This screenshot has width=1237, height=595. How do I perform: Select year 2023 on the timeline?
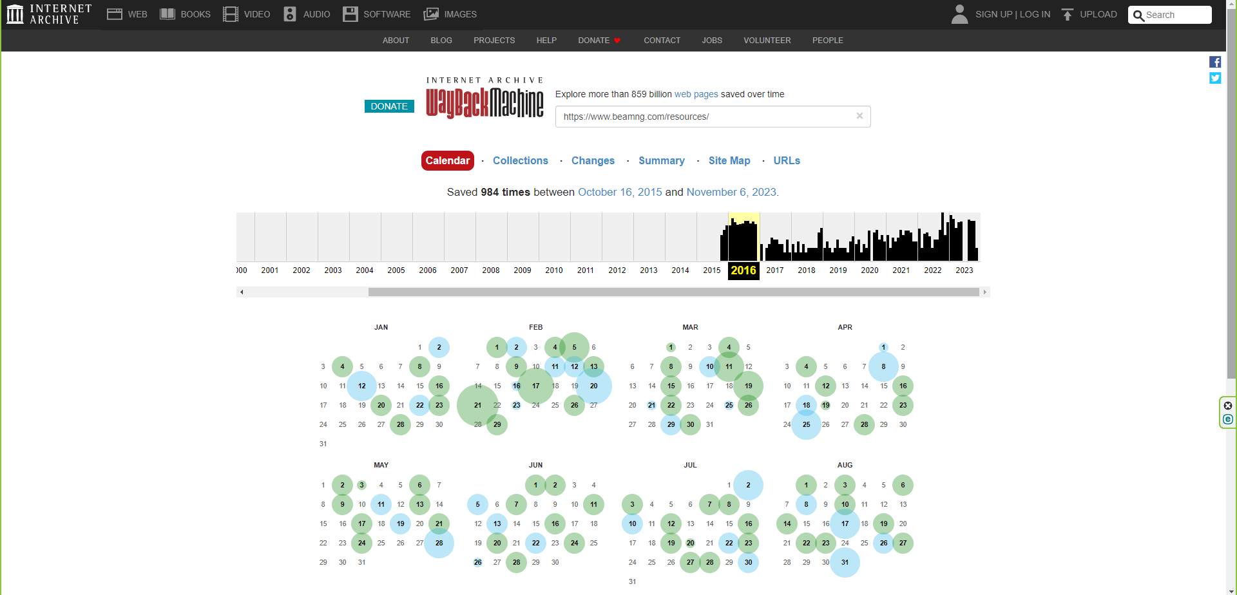[x=964, y=270]
